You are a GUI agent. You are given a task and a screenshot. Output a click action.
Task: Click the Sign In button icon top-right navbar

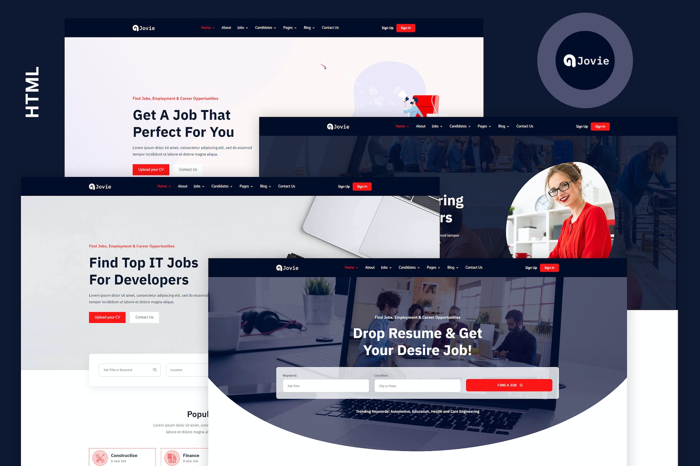coord(406,28)
